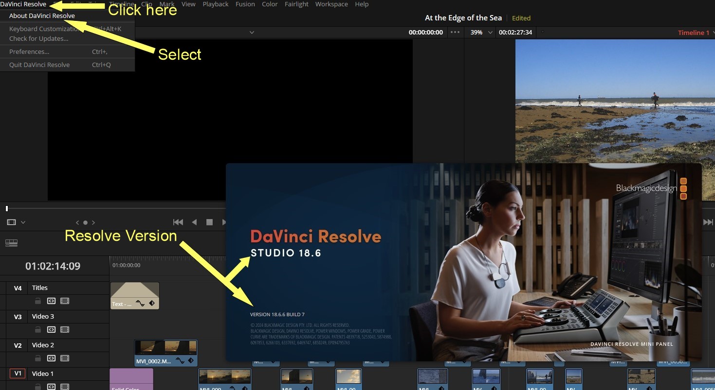The image size is (715, 390).
Task: Open the View menu
Action: (x=188, y=4)
